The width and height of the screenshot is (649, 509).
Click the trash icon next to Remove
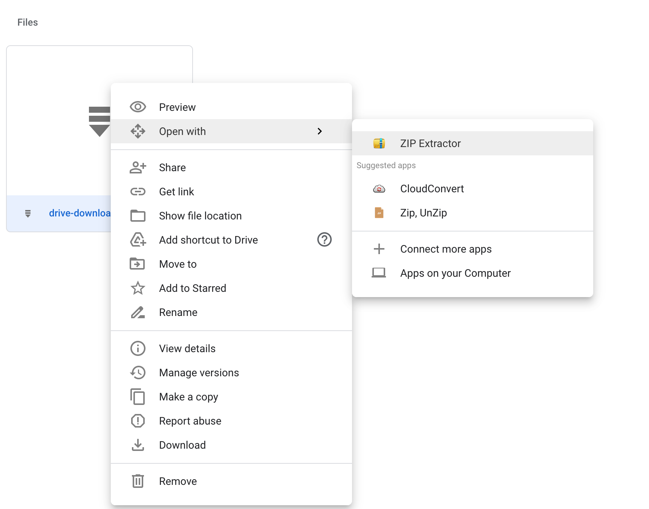pos(138,481)
